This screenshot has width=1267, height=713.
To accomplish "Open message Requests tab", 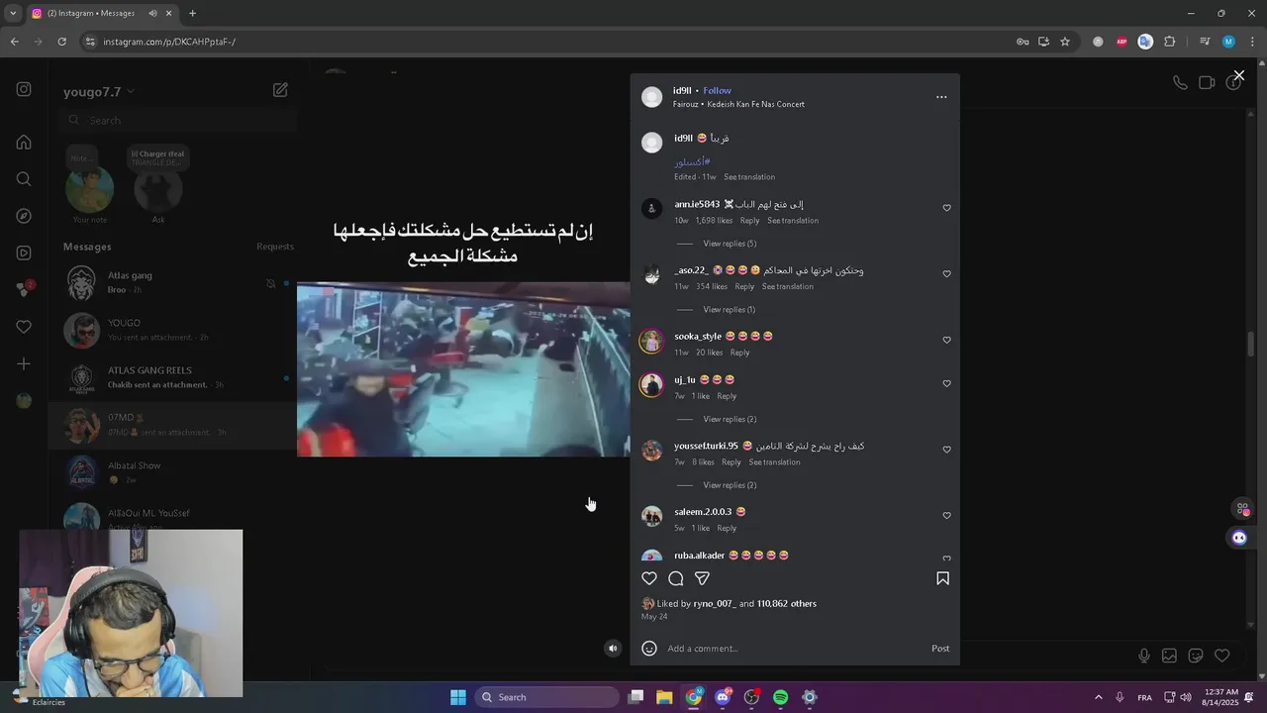I will 275,247.
